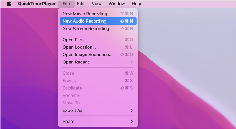Choose New Movie Recording
Viewport: 236px width, 129px height.
[98, 14]
